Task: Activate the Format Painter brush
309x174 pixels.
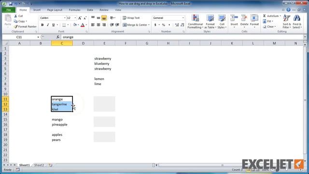Action: coord(15,27)
